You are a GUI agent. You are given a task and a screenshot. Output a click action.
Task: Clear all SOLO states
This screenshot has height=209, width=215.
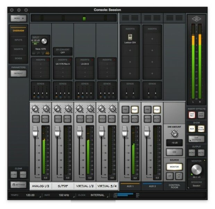(x=23, y=175)
